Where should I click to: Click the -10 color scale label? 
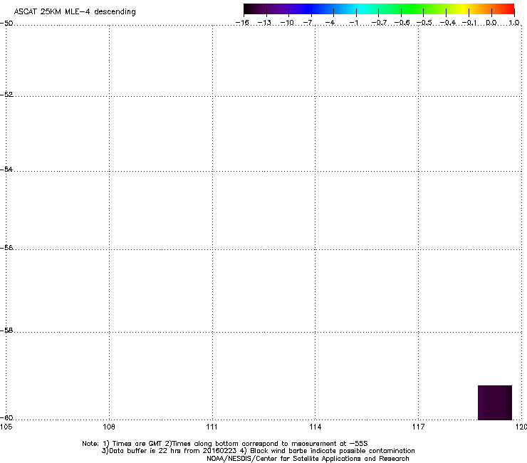(287, 23)
